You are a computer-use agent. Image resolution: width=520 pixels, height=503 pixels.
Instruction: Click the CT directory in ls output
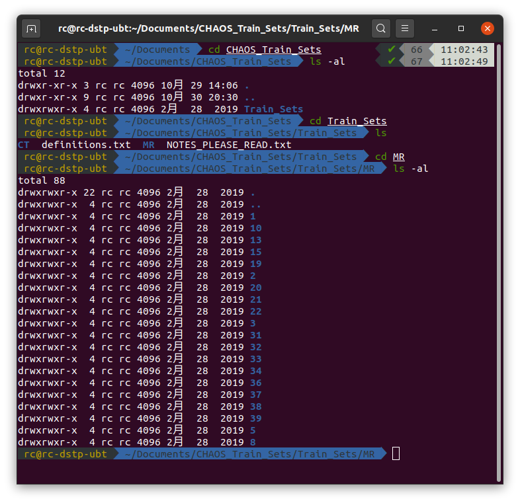pos(24,145)
